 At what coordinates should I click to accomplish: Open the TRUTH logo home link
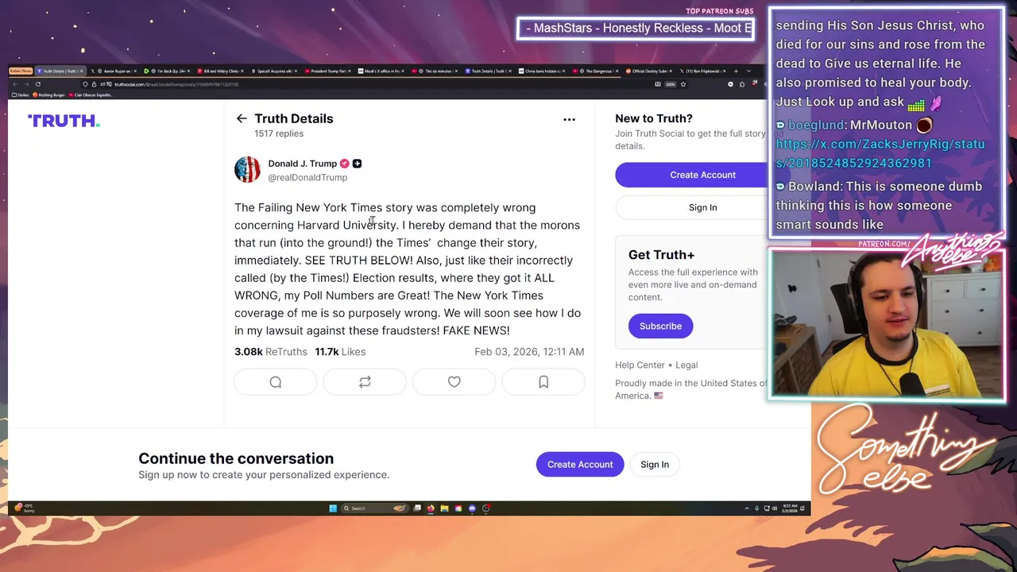[64, 121]
